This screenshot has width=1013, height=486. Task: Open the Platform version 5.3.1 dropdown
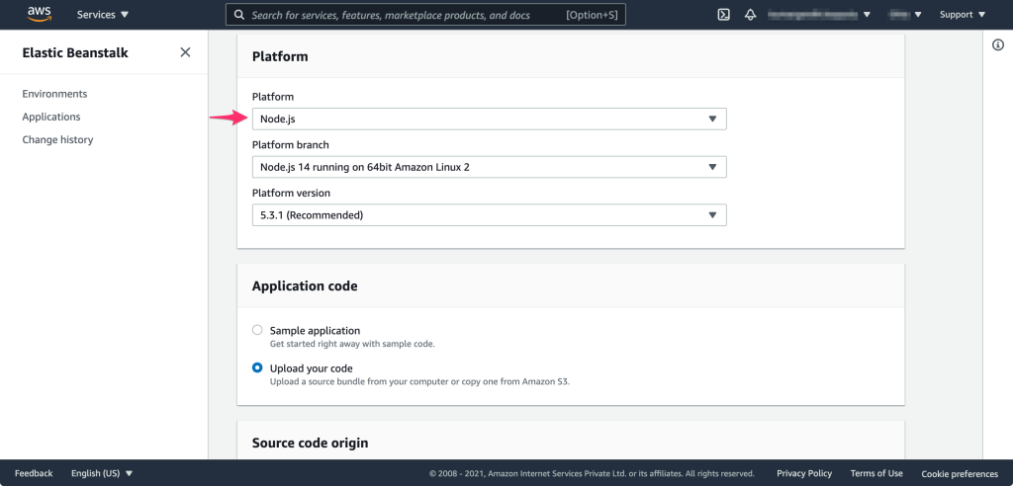(489, 214)
